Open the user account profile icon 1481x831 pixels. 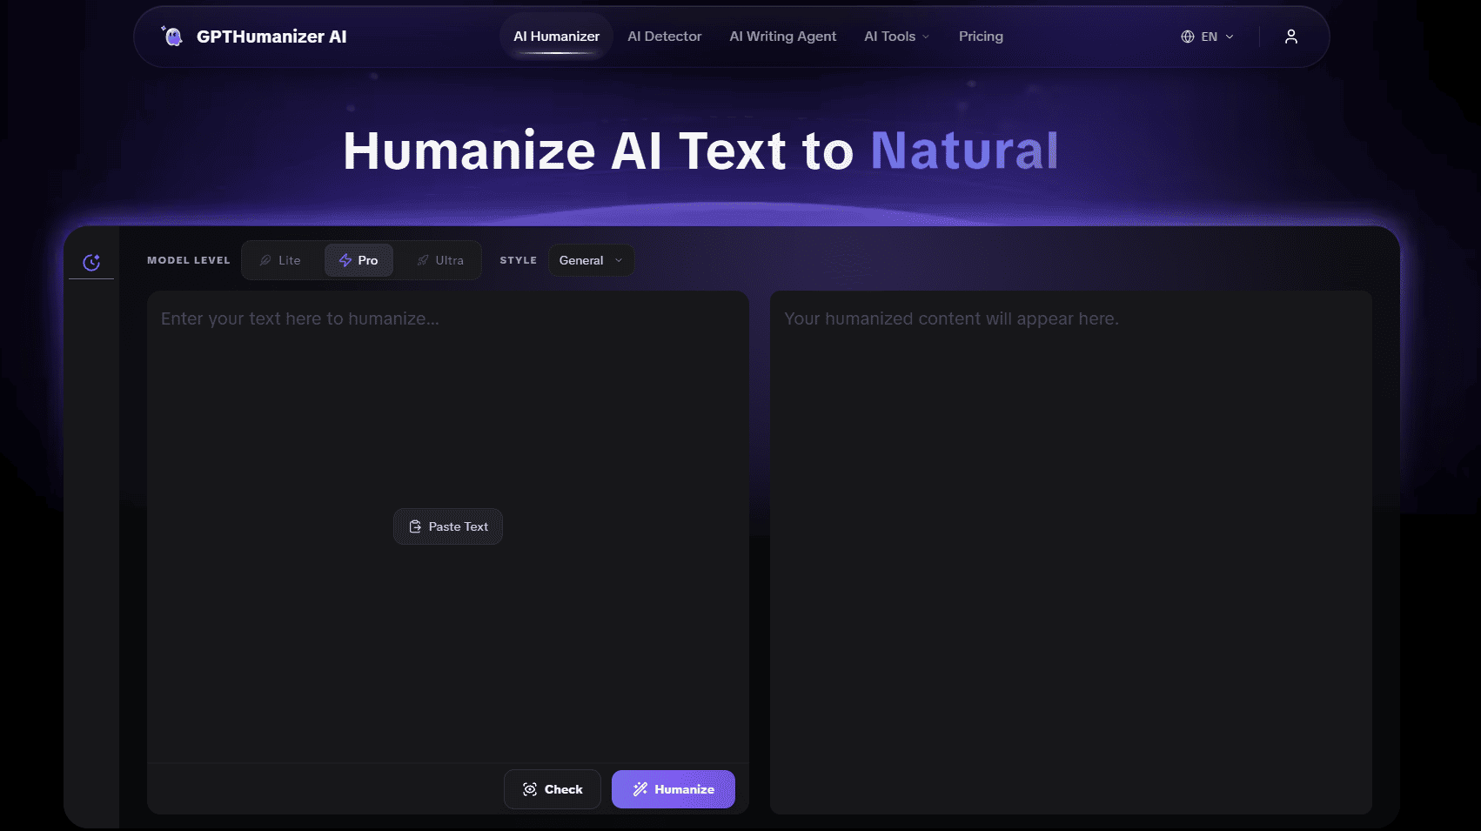click(1291, 37)
